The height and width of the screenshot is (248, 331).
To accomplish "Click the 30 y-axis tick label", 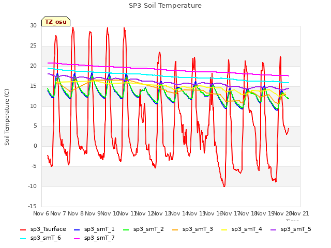I will click(x=33, y=25).
